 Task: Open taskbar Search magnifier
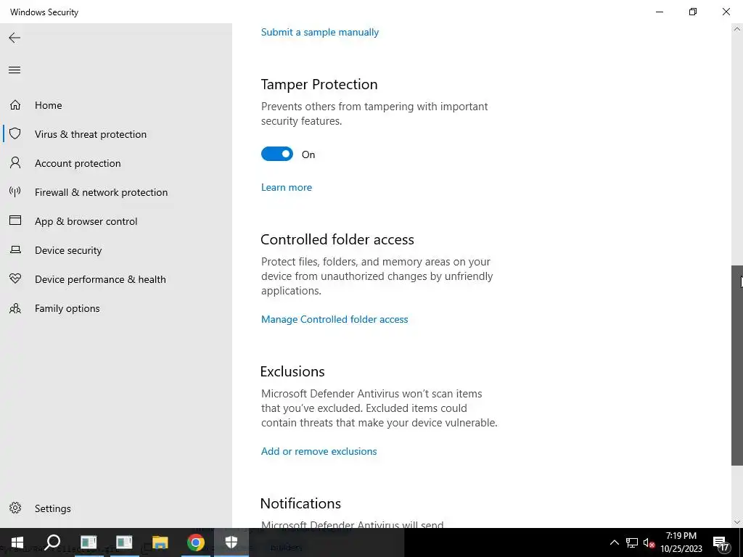(x=52, y=542)
